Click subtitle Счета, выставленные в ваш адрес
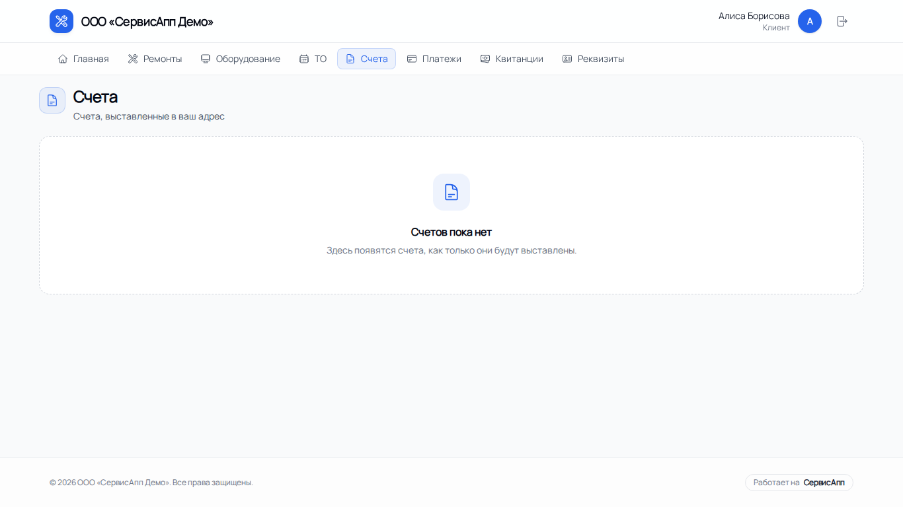The height and width of the screenshot is (507, 903). [x=149, y=117]
